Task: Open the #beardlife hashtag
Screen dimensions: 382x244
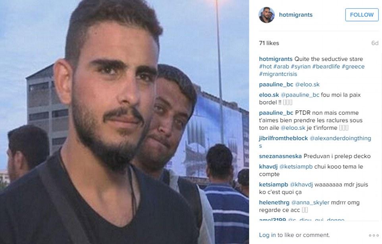Action: pyautogui.click(x=326, y=66)
